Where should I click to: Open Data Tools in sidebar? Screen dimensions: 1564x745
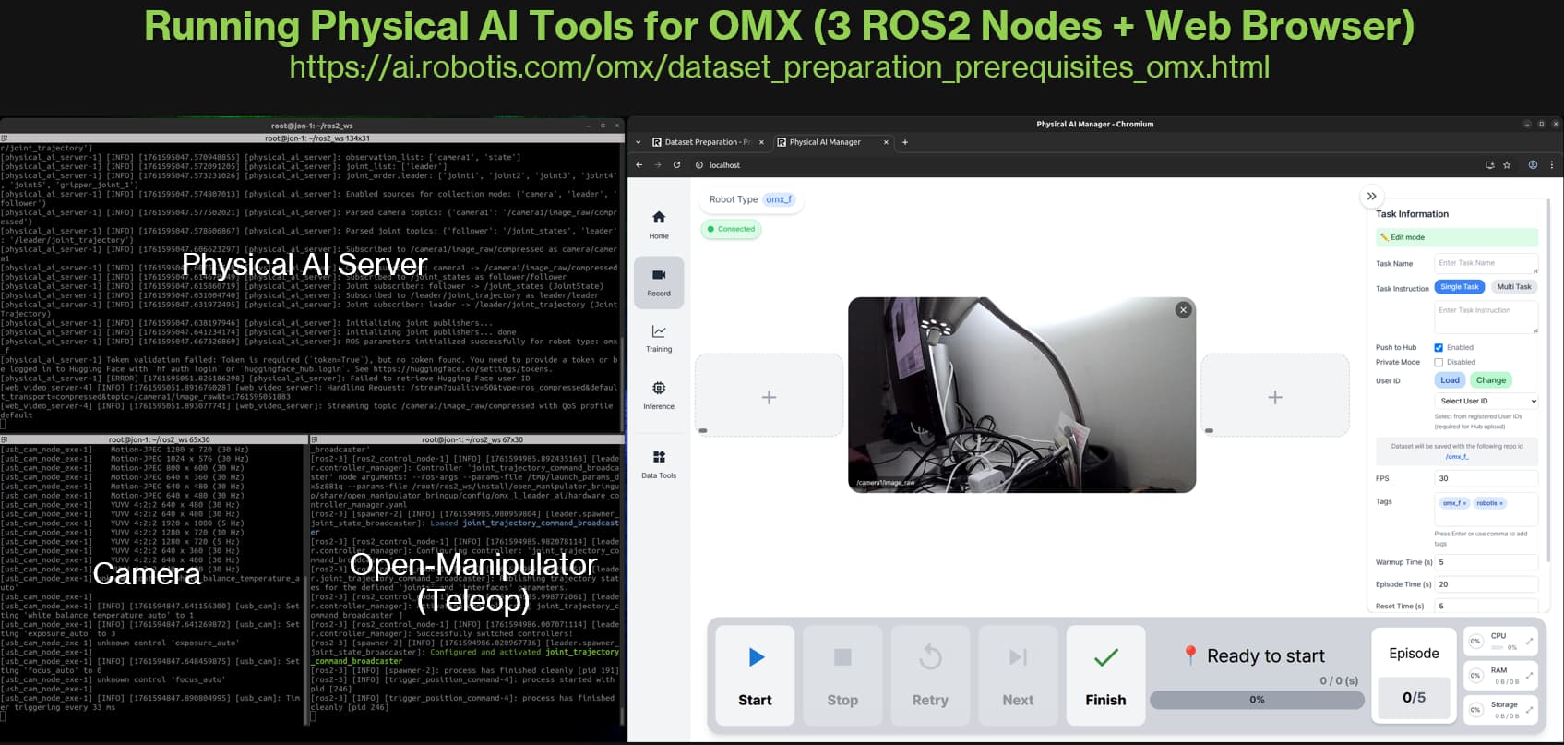pyautogui.click(x=658, y=463)
